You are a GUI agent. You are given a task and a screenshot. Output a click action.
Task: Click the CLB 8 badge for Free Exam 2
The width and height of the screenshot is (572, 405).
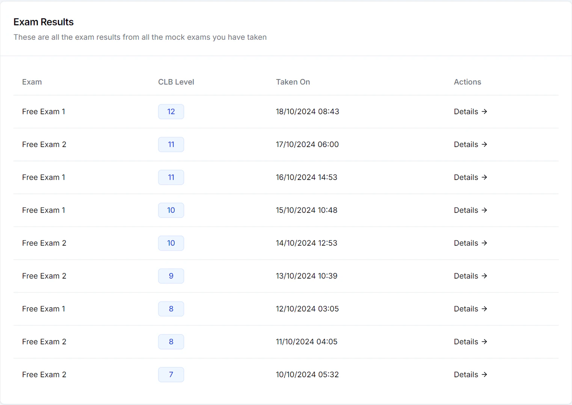tap(171, 342)
